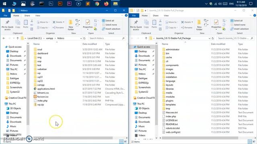The image size is (257, 144).
Task: Click Invert selection in htdocs window
Action: (x=111, y=29)
